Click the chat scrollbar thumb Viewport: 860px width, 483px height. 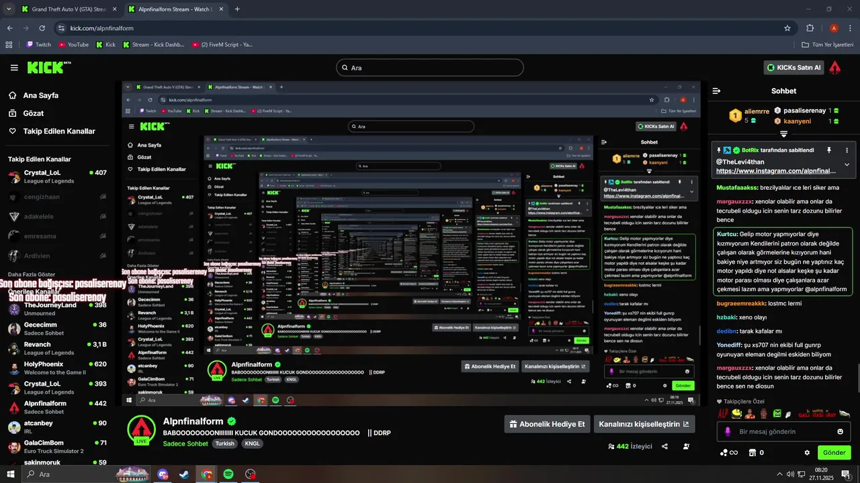point(857,379)
